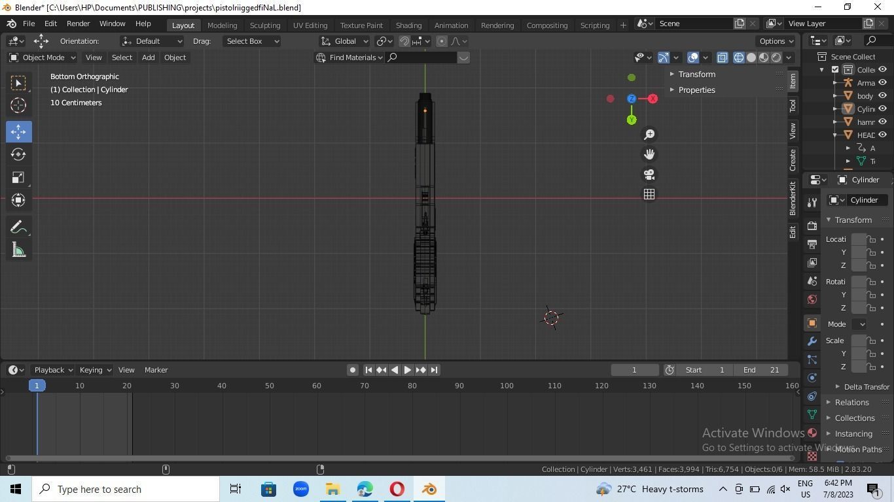Expand the Transform panel in sidebar

pyautogui.click(x=724, y=74)
